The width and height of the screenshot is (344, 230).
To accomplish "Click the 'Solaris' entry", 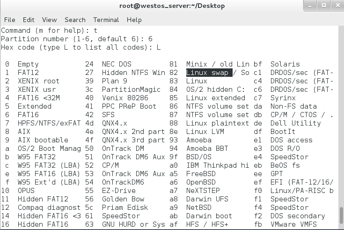I will 285,64.
